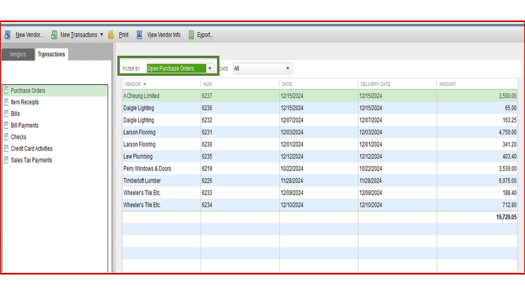Select Purchase Orders in transaction list
This screenshot has width=525, height=295.
point(28,91)
